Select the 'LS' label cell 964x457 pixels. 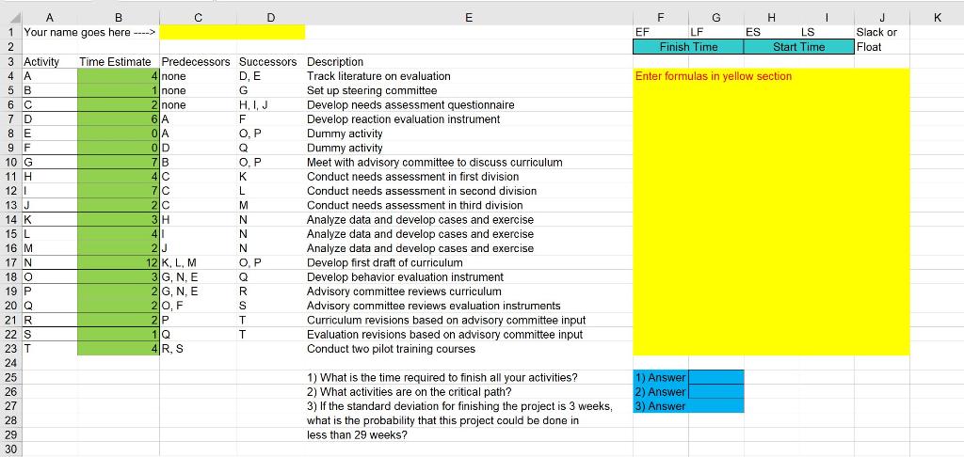827,32
